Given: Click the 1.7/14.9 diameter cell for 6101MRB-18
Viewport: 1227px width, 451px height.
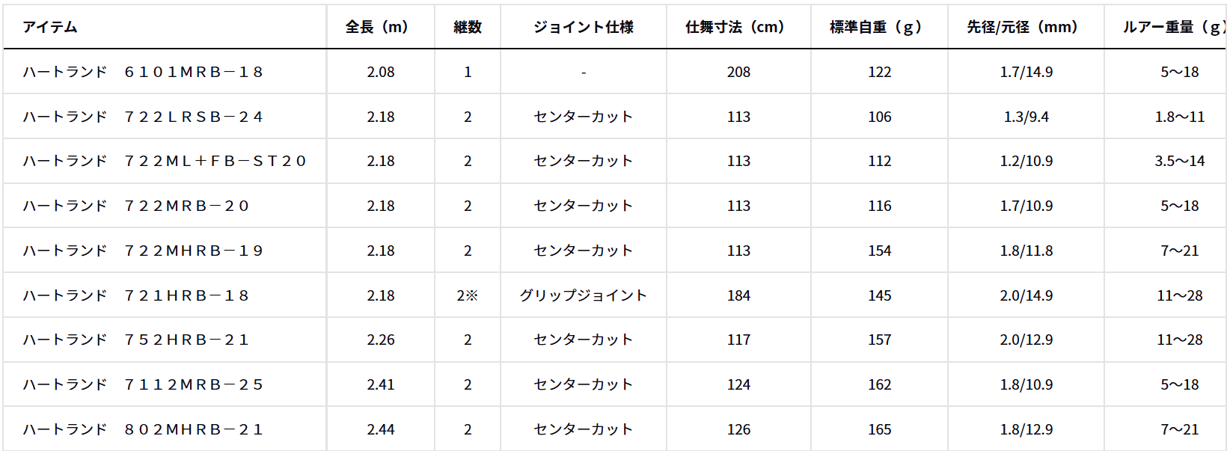Looking at the screenshot, I should coord(1026,72).
